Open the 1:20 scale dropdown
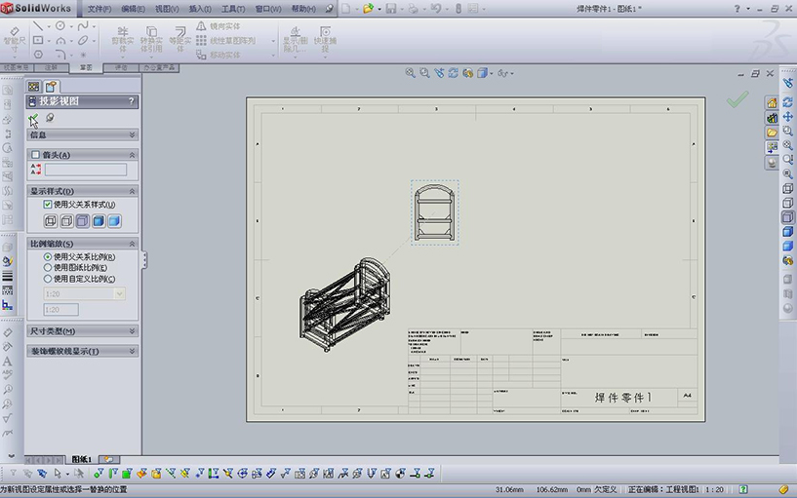The image size is (797, 498). 119,294
